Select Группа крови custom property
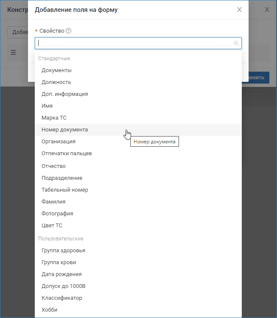 [59, 262]
